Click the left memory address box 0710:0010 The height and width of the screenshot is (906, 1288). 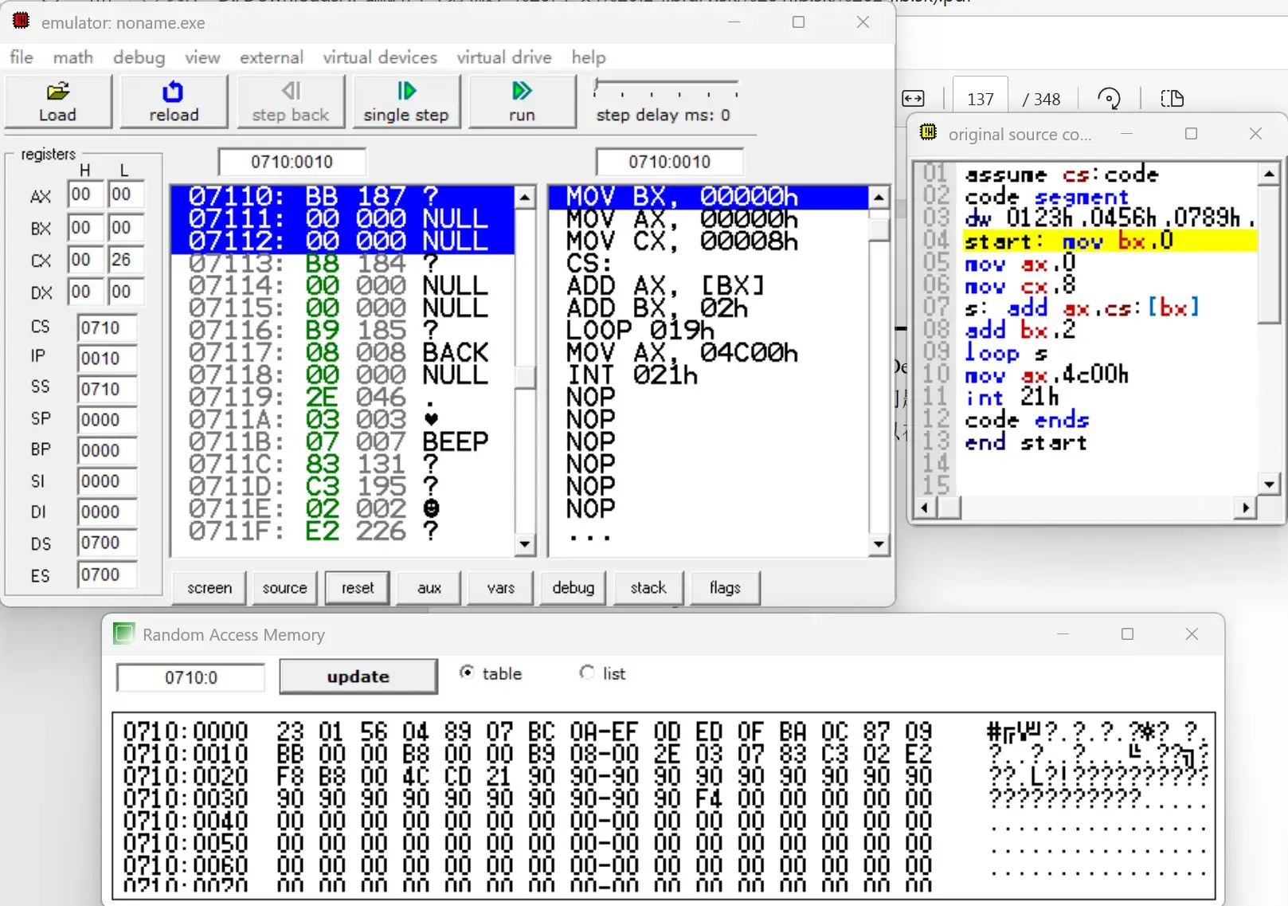coord(292,162)
